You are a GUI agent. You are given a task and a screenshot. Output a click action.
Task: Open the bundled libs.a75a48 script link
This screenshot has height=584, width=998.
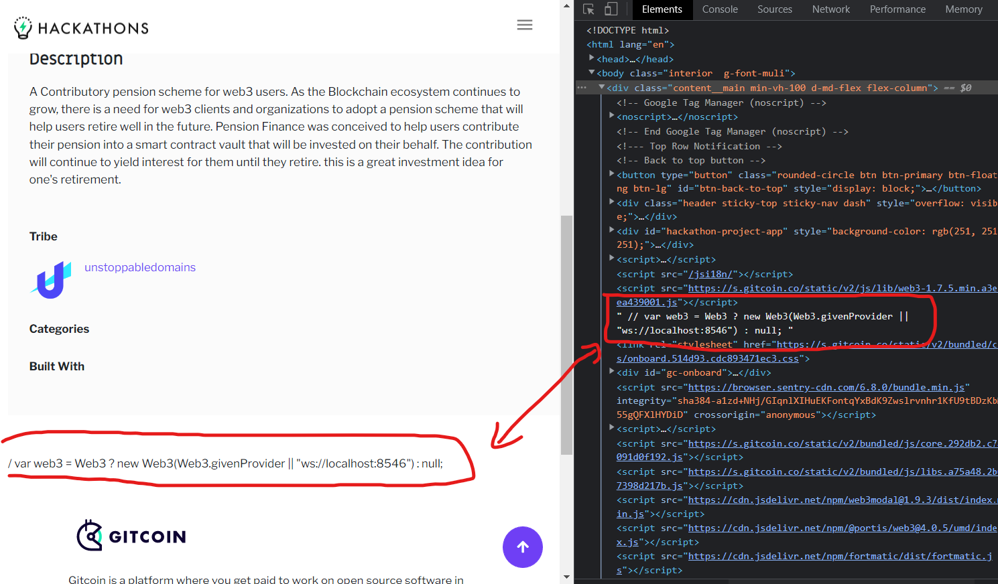843,472
